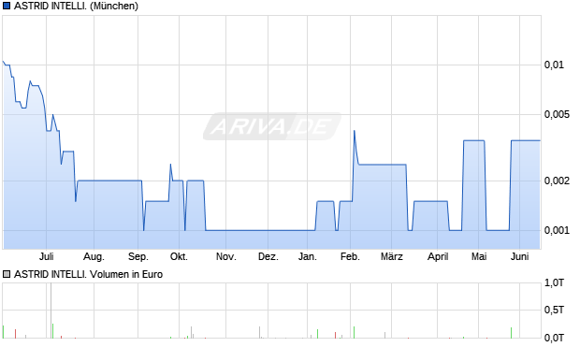Click the 'Juni' month label
The width and height of the screenshot is (580, 347).
tap(520, 256)
